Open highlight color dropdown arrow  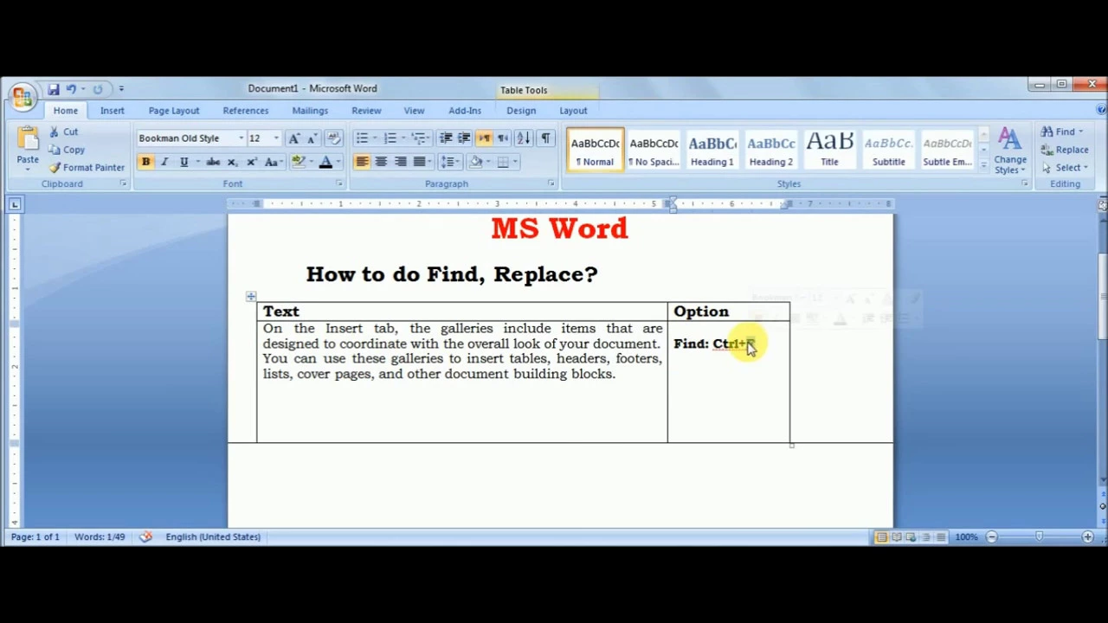pyautogui.click(x=311, y=162)
